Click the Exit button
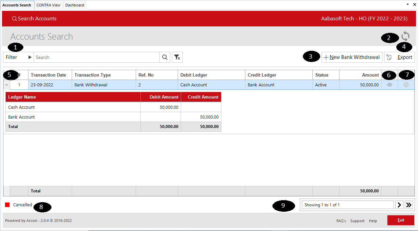418x231 pixels. (401, 220)
